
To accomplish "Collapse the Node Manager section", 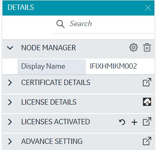I will [10, 48].
